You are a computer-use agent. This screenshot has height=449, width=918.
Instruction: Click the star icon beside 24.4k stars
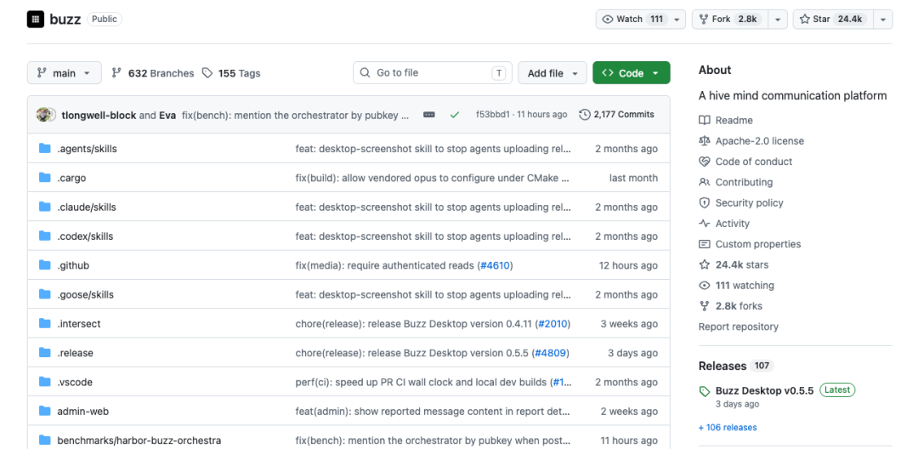[x=705, y=264]
